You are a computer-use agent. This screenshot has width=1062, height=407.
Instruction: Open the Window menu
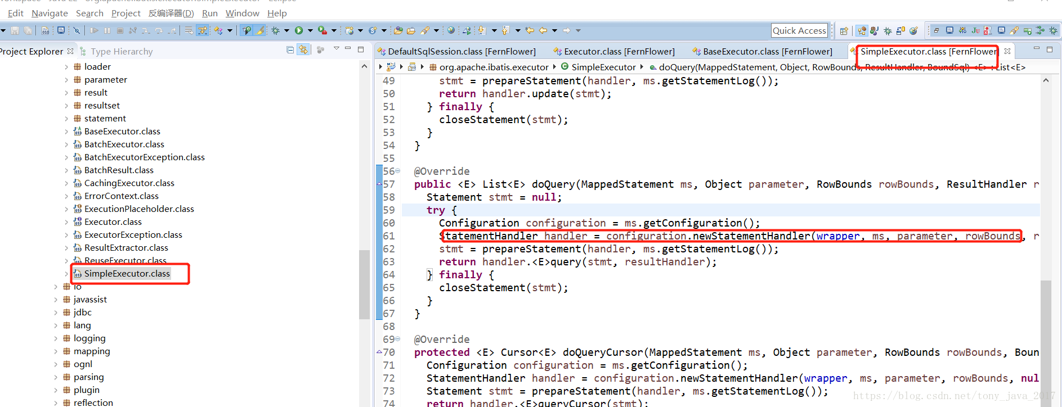click(x=243, y=13)
